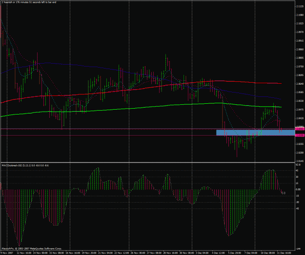Screen dimensions: 305x255
Task: Select the MACD indicator label in lower pane
Action: tap(25, 165)
